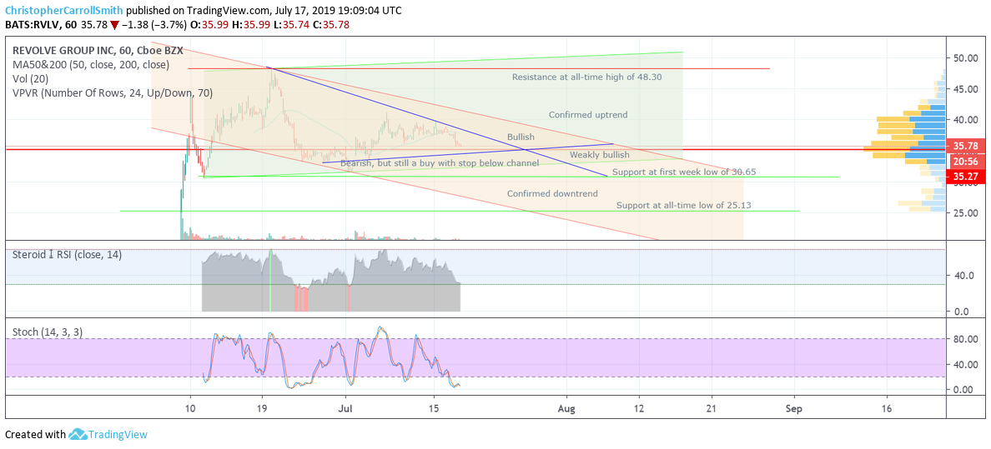
Task: Click the MA50&200 indicator legend
Action: (90, 65)
